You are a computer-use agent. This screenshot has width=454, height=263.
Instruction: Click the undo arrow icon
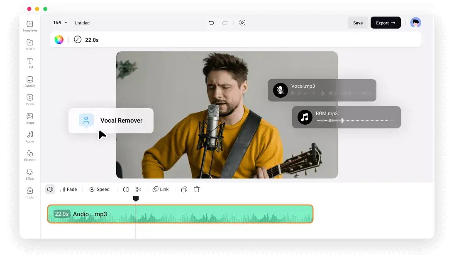click(211, 22)
